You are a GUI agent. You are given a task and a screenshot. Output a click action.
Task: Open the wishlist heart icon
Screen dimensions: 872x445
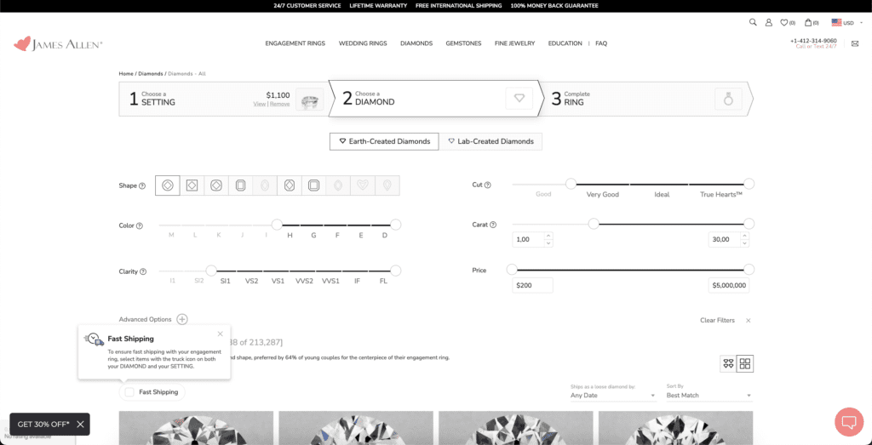784,23
